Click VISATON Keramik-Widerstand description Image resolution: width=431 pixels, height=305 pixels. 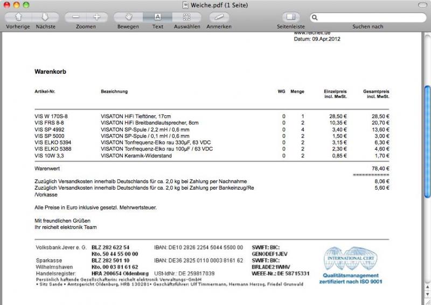pyautogui.click(x=136, y=156)
